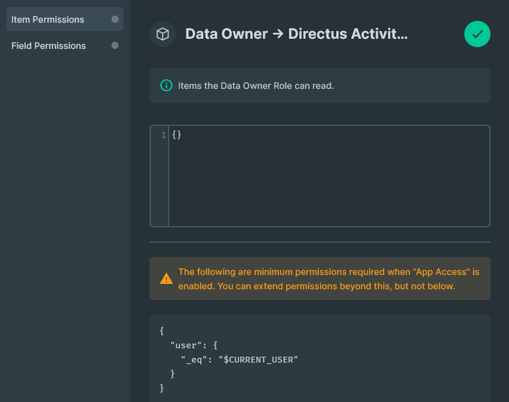Click the status dot beside Field Permissions
509x402 pixels.
[116, 45]
